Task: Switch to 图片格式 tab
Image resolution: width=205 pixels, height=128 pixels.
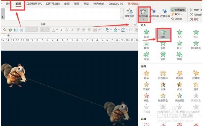Action: [x=133, y=4]
